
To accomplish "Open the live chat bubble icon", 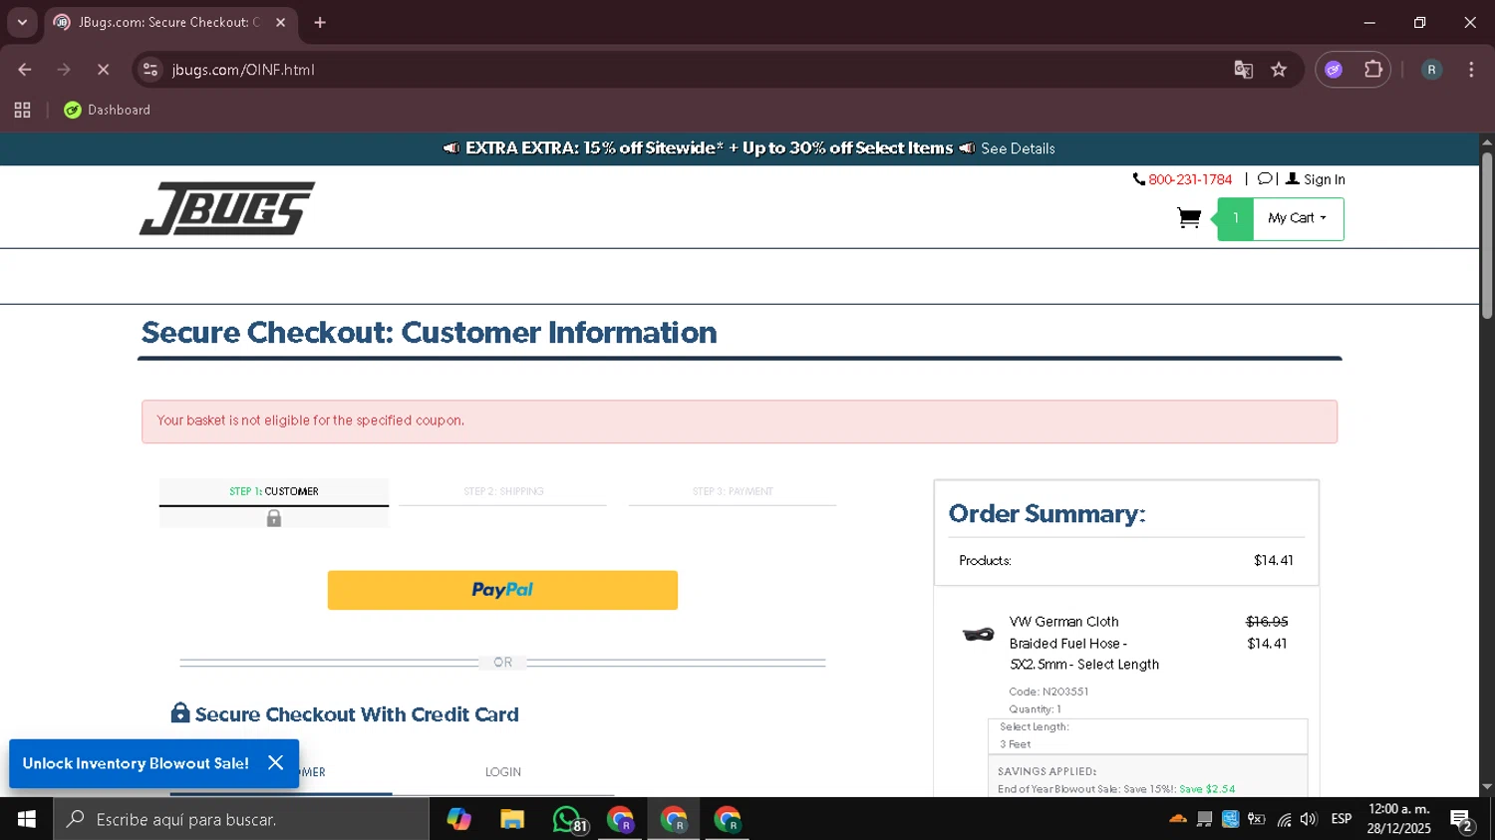I will pyautogui.click(x=1265, y=179).
